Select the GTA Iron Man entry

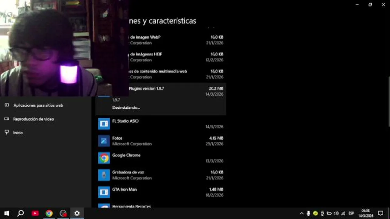(x=161, y=192)
